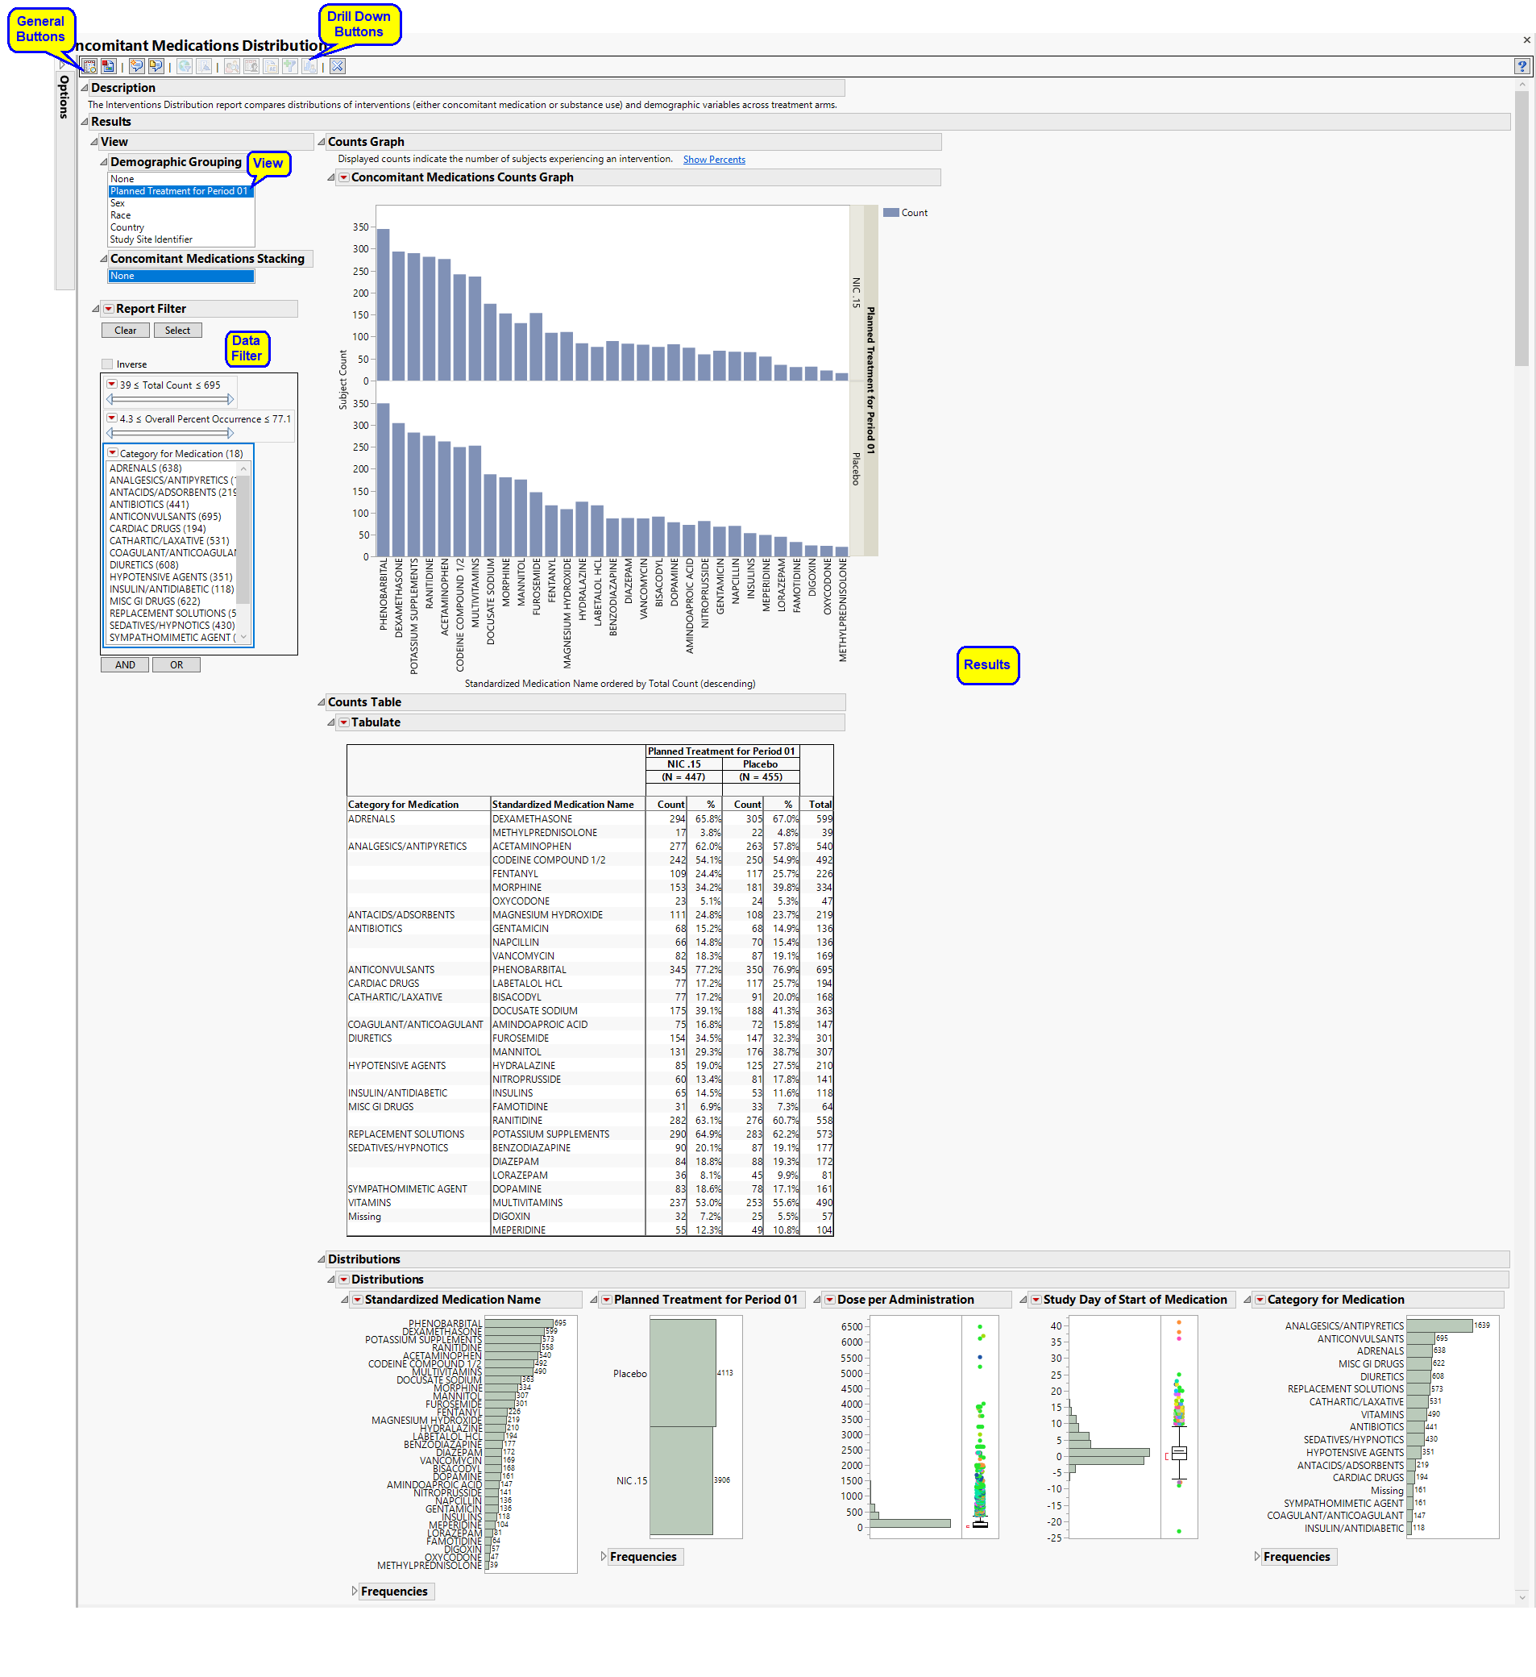Screen dimensions: 1536x1677
Task: Click the Total Count slider's right handle
Action: point(230,399)
